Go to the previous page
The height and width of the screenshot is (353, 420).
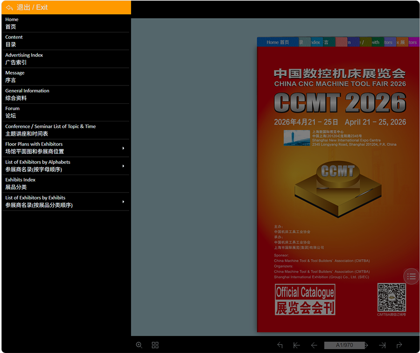point(314,345)
